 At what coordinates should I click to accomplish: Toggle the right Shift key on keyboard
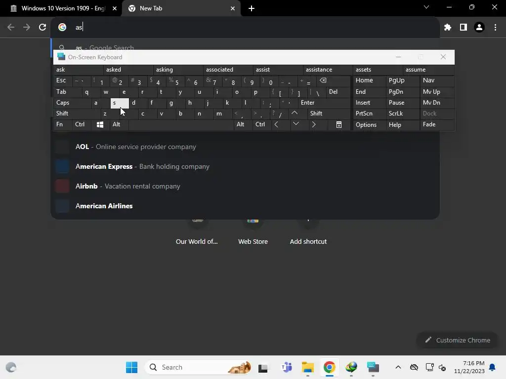click(x=329, y=114)
